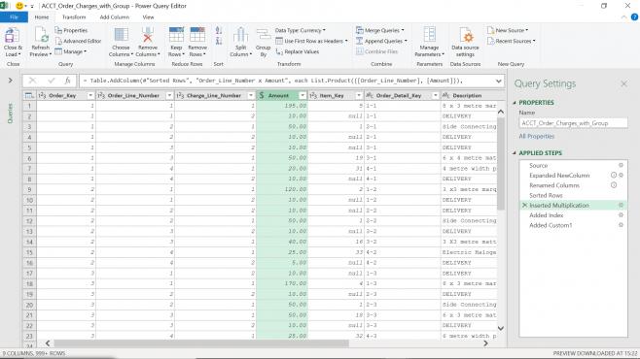Click the Close & Load icon
Viewport: 640px width, 359px height.
[12, 35]
